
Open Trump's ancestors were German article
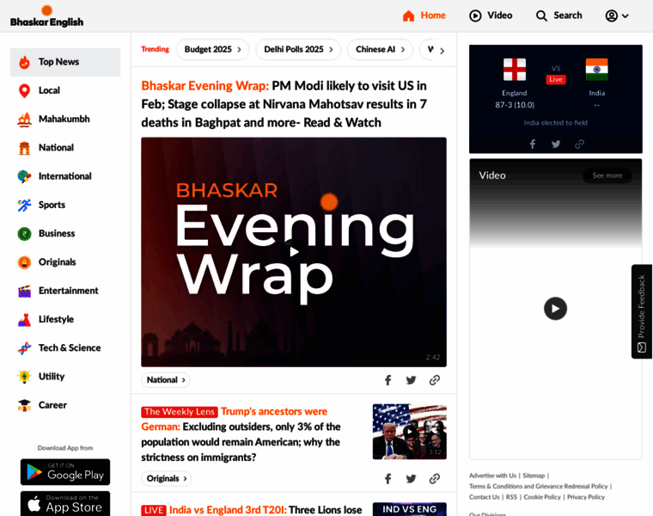pos(241,434)
